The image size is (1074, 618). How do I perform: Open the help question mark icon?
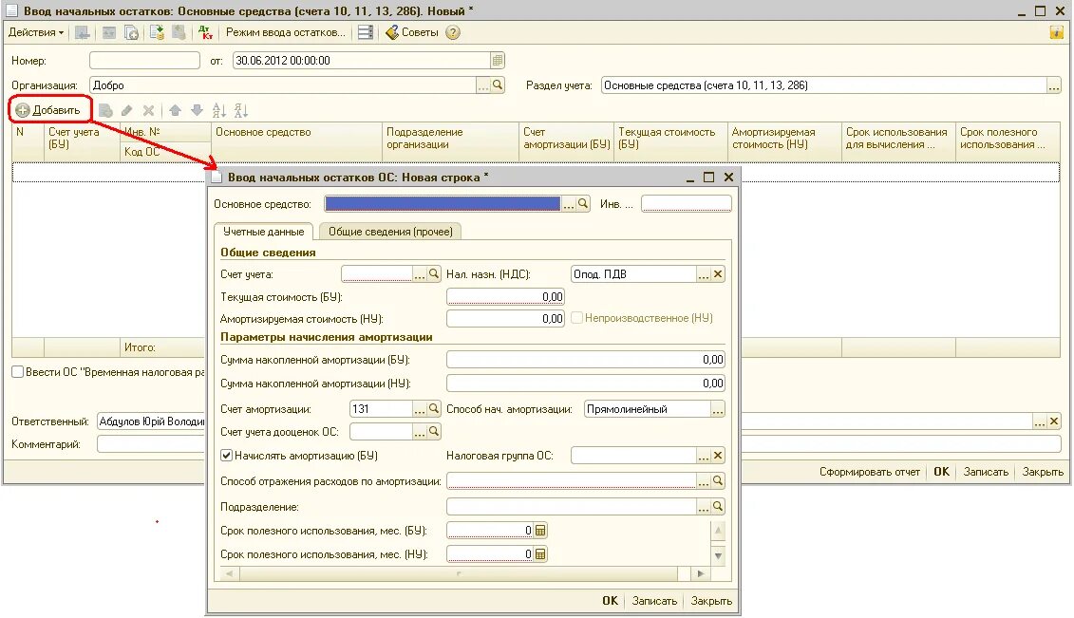pyautogui.click(x=453, y=32)
